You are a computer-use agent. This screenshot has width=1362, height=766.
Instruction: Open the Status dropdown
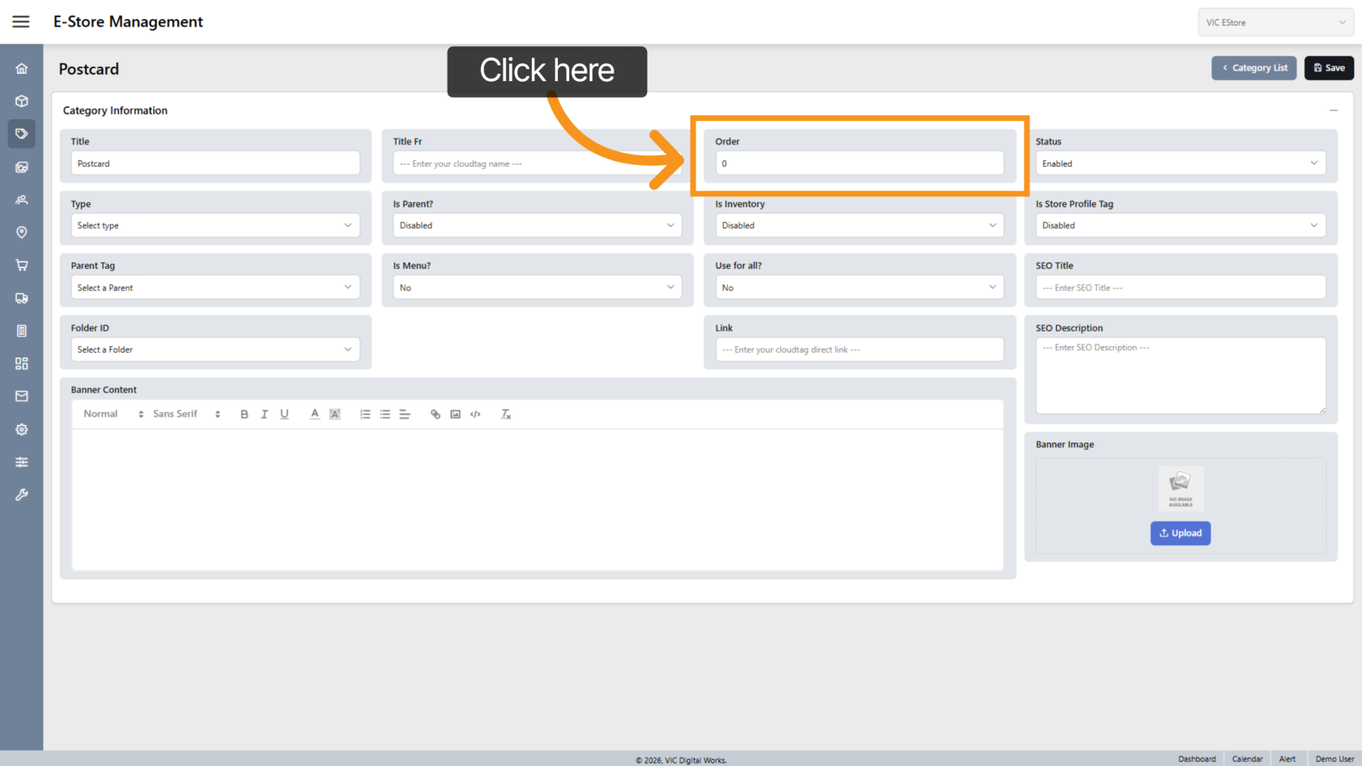pos(1180,164)
